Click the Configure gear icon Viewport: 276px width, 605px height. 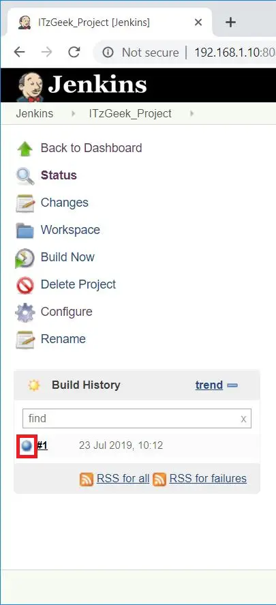[x=25, y=312]
